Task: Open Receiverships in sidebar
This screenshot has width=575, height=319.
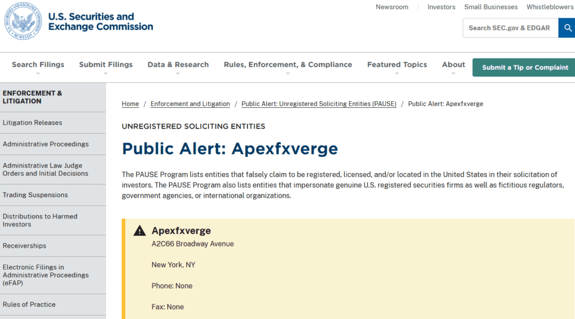Action: (x=24, y=245)
